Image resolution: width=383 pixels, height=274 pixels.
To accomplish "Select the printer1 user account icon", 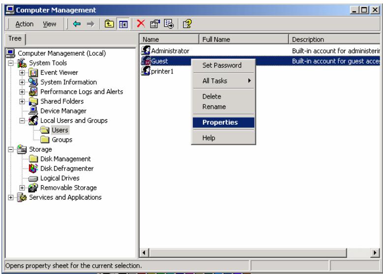I will click(x=145, y=71).
